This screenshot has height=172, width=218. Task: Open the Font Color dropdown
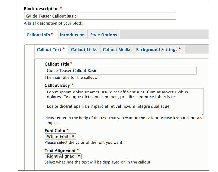click(60, 137)
